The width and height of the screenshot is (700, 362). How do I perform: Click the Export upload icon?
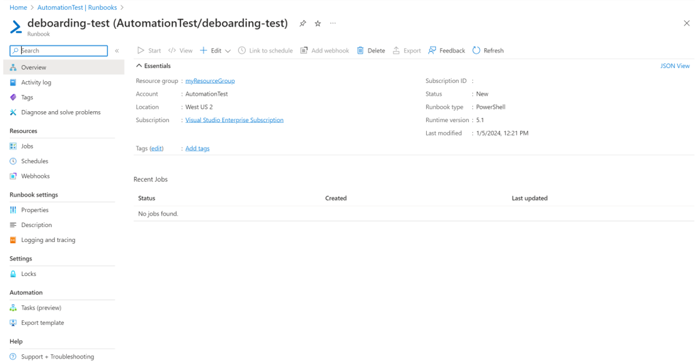(x=397, y=50)
